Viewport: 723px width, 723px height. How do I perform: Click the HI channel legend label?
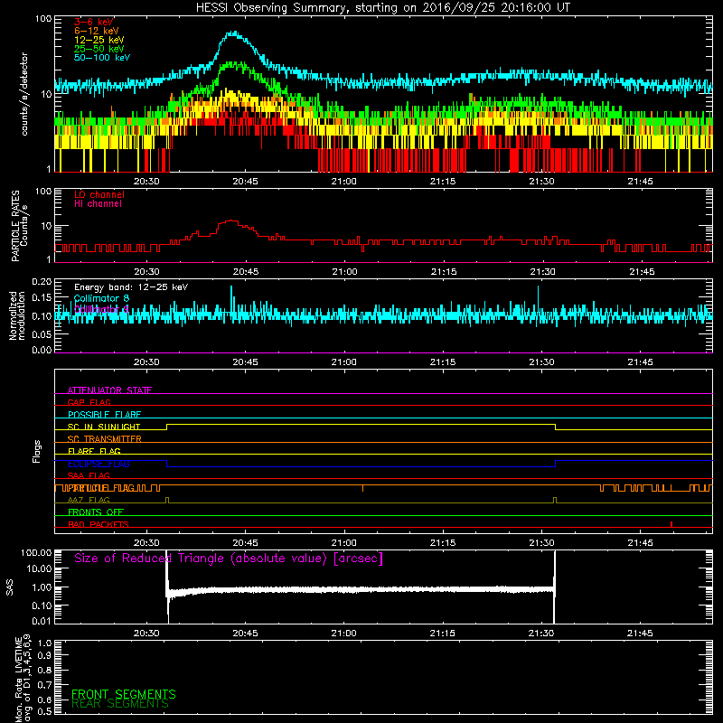98,204
